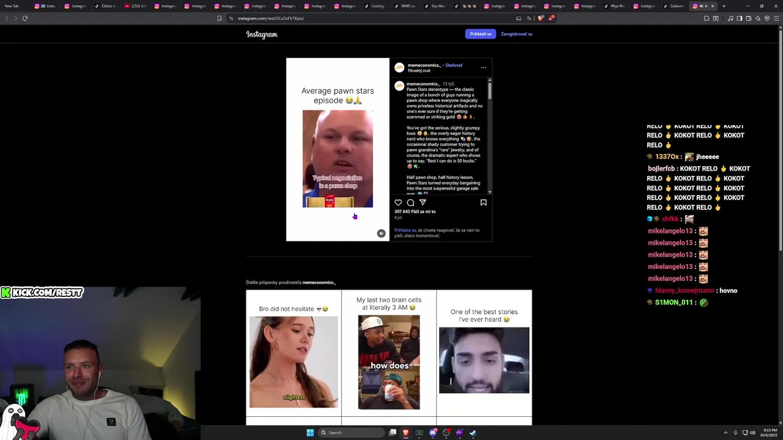The height and width of the screenshot is (440, 783).
Task: Unmute the reel audio speaker button
Action: point(381,233)
